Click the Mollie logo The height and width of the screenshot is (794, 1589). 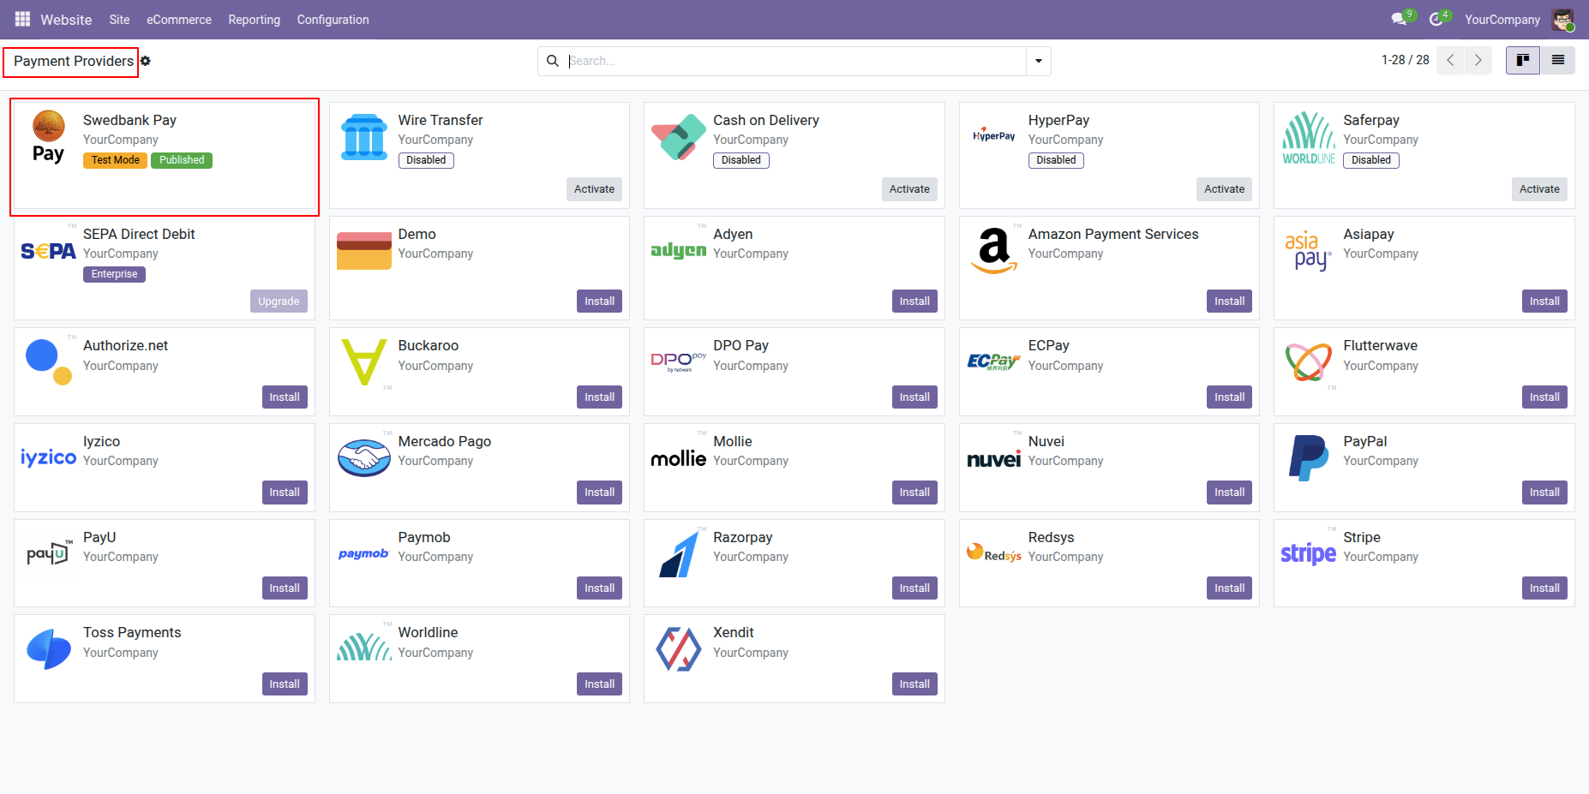[679, 458]
